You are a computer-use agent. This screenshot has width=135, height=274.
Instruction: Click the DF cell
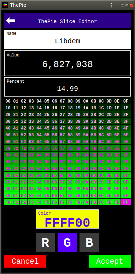coord(126,189)
